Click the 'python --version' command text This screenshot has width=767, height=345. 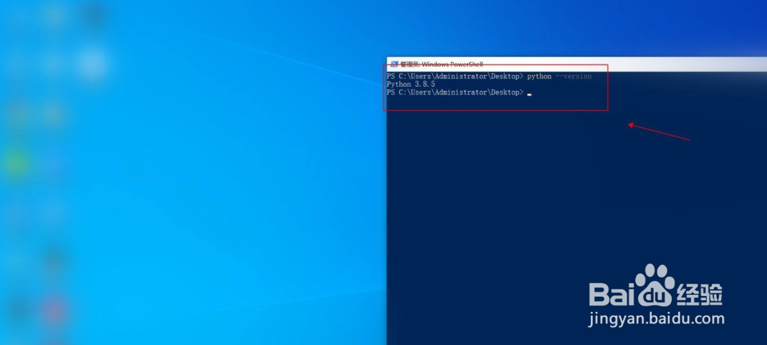tap(563, 76)
